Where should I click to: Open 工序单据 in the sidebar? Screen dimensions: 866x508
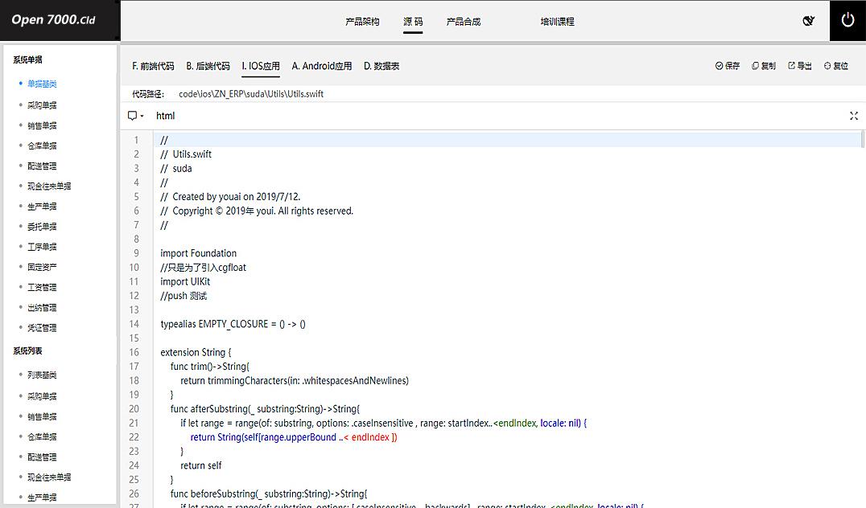pos(42,247)
